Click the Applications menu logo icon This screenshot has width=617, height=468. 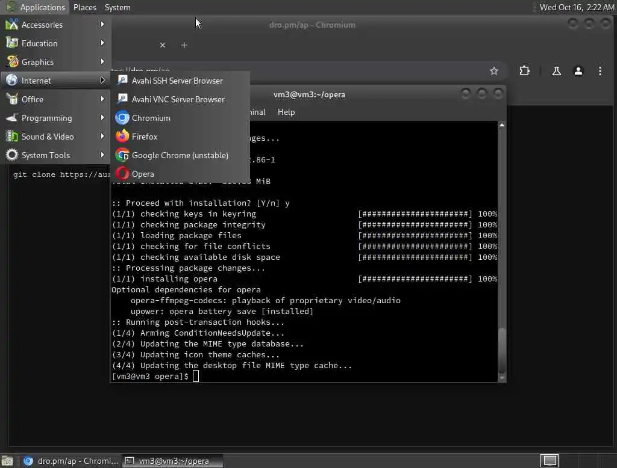click(x=11, y=7)
